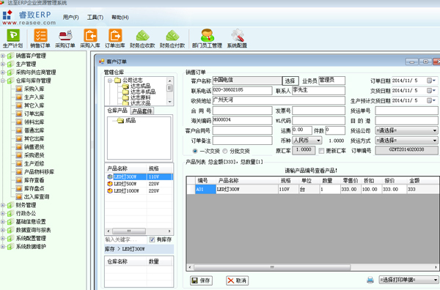Select 产品物料移库 in the sidebar tree
The image size is (440, 290).
coord(39,172)
